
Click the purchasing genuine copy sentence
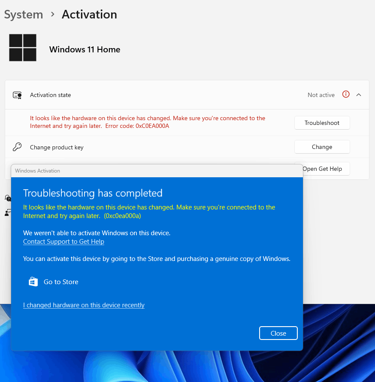click(157, 259)
